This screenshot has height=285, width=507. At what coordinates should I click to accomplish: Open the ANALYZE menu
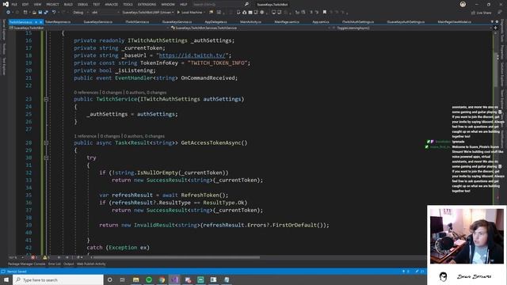click(x=111, y=5)
